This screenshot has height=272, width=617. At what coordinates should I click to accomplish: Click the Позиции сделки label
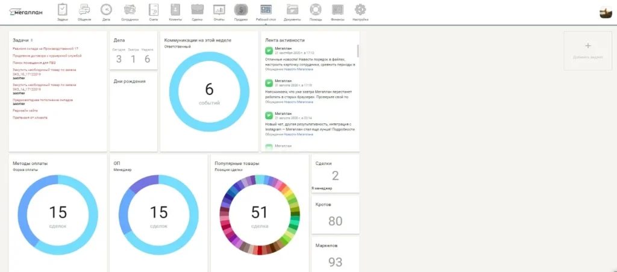228,170
